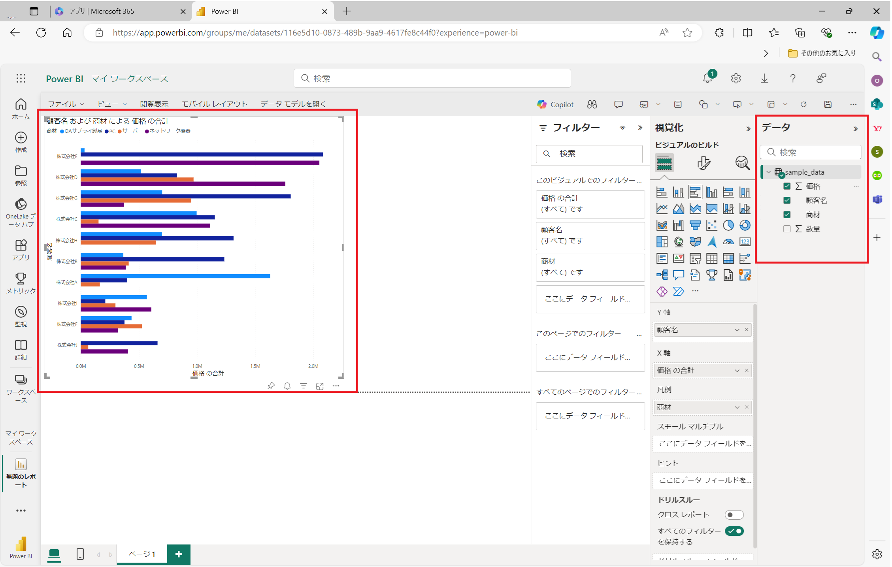Image resolution: width=892 pixels, height=567 pixels.
Task: Select the gauge visual icon
Action: tap(728, 242)
